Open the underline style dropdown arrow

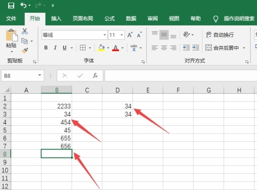(x=72, y=48)
